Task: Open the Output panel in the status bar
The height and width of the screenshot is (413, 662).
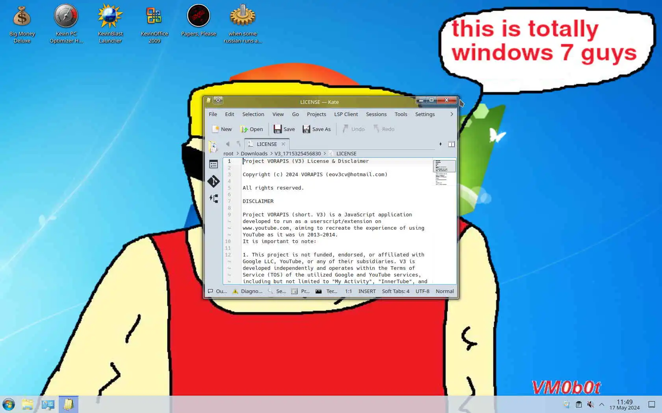Action: click(218, 291)
